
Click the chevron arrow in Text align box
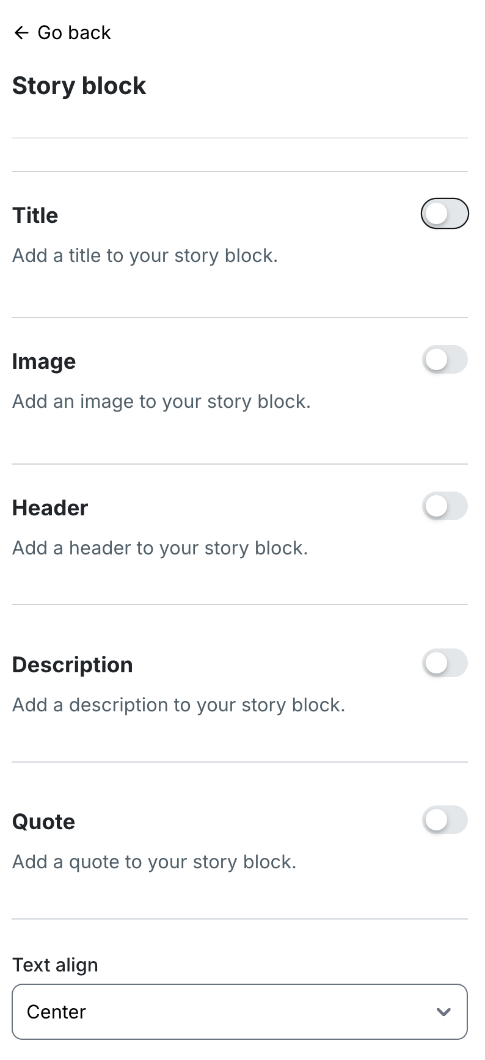coord(443,1012)
